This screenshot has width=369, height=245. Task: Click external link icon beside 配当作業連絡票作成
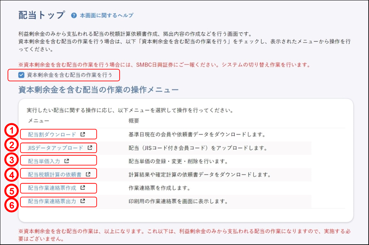coord(83,188)
